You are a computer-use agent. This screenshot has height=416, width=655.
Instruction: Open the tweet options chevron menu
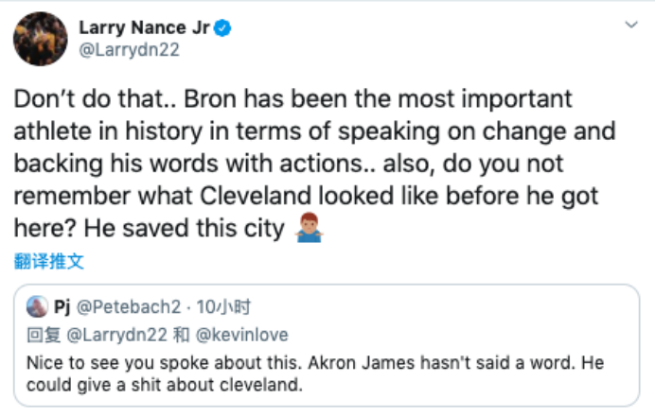pyautogui.click(x=631, y=25)
